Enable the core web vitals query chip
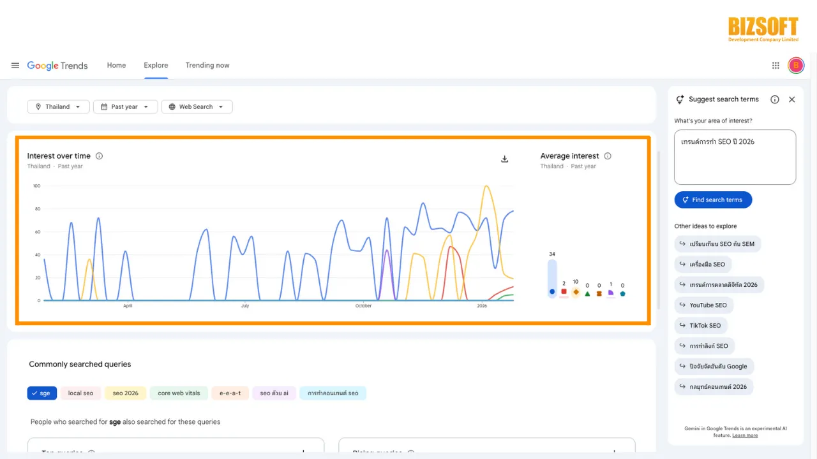 179,393
